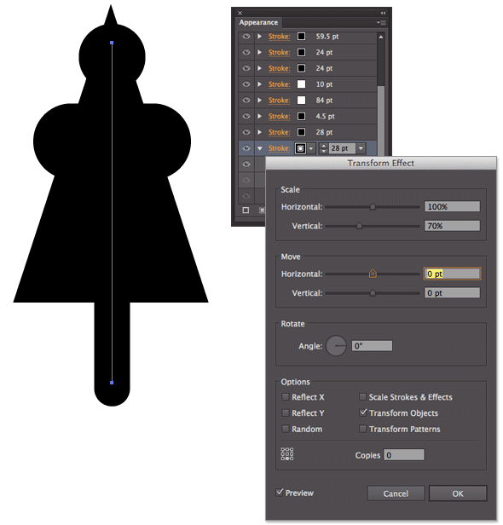
Task: Click the stroke weight stepper arrows
Action: click(323, 148)
